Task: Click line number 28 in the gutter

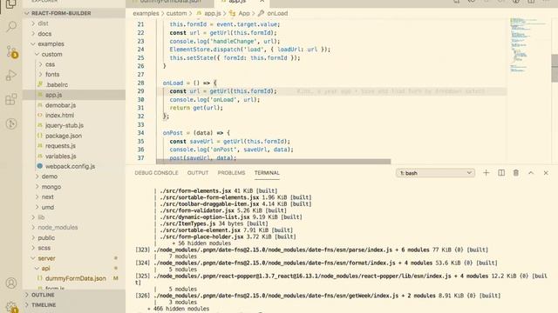Action: point(140,83)
